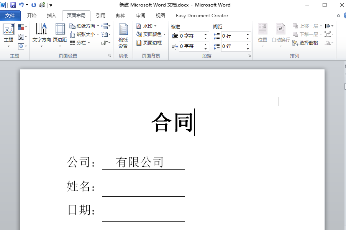Click the 页面边框 page borders button

[x=149, y=43]
